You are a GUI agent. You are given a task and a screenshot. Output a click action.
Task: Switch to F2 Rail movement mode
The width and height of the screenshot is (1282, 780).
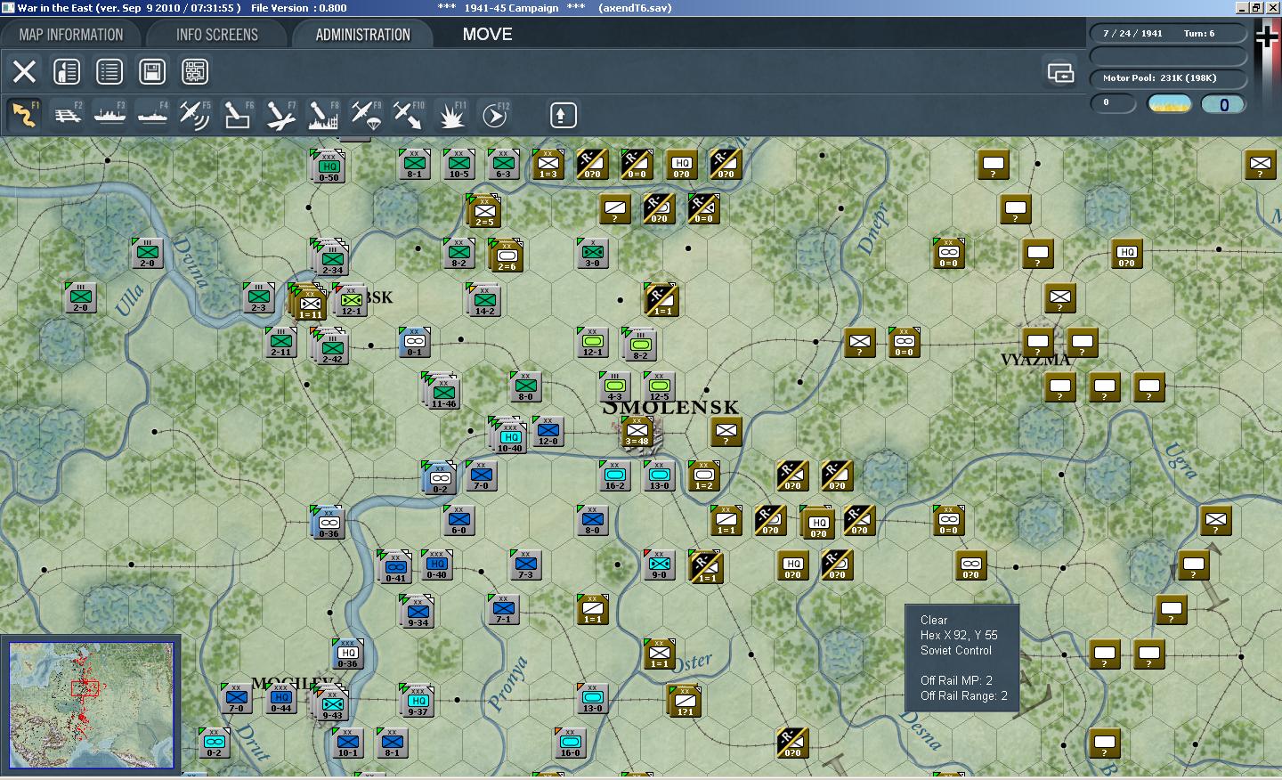click(68, 115)
